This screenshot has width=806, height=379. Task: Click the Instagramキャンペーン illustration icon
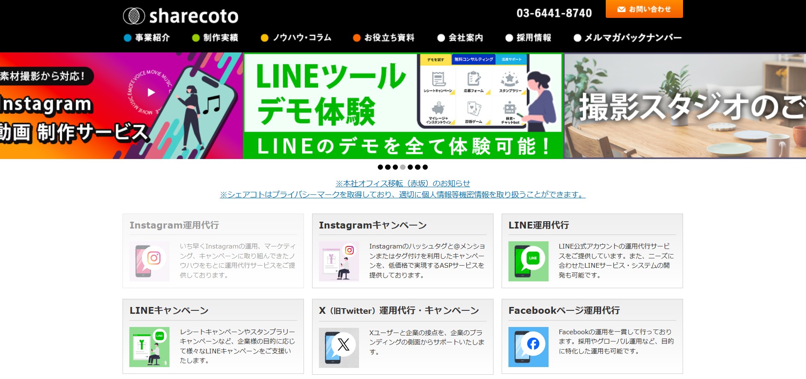pos(339,261)
